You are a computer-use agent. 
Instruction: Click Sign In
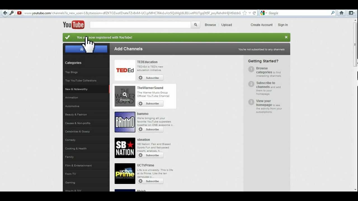[283, 25]
